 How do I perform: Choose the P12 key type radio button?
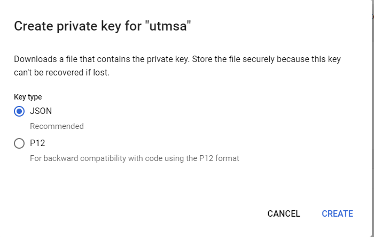19,143
